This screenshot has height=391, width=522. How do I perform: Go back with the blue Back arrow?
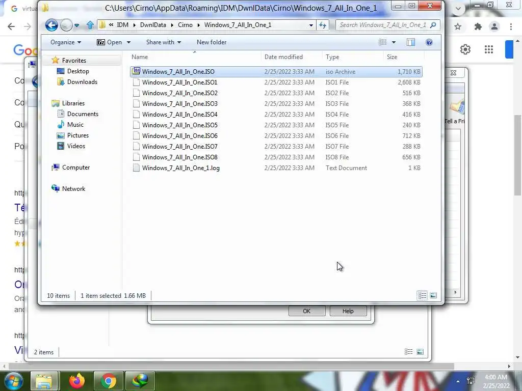[x=51, y=25]
